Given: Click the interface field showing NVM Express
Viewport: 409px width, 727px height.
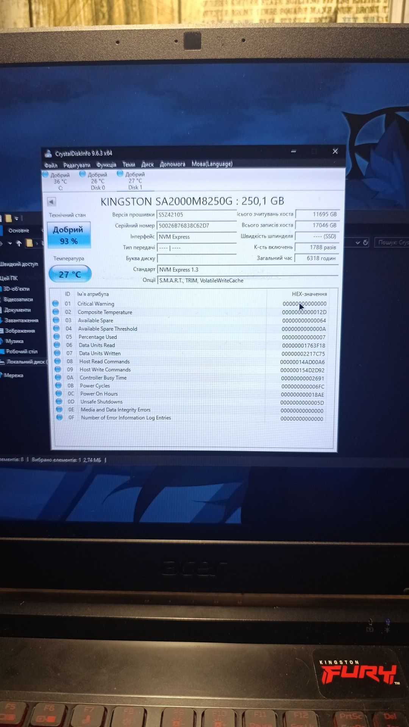Looking at the screenshot, I should (x=197, y=237).
